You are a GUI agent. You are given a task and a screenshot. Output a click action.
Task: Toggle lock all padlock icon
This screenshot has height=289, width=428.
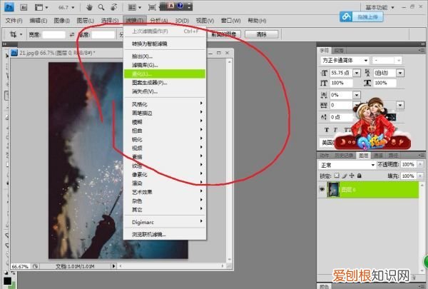coord(360,176)
